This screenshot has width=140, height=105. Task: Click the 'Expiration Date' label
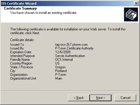pos(21,52)
